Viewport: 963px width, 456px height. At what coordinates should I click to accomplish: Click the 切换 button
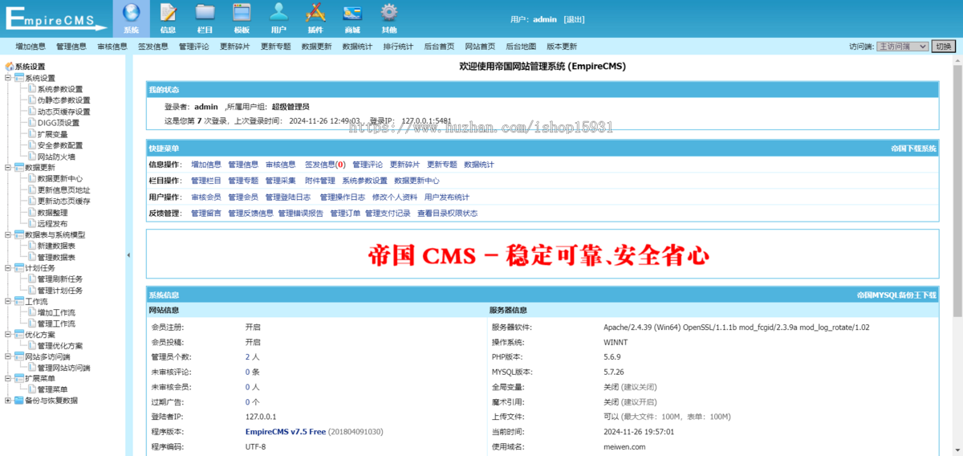pyautogui.click(x=944, y=47)
